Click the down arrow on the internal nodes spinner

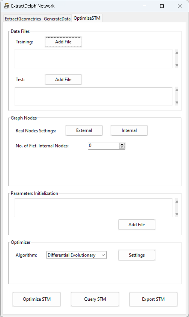[x=122, y=147]
